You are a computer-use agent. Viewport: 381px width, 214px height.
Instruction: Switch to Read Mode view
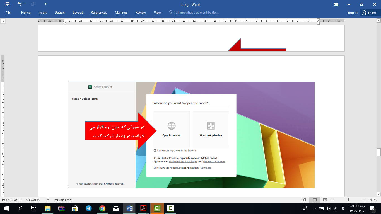point(304,200)
